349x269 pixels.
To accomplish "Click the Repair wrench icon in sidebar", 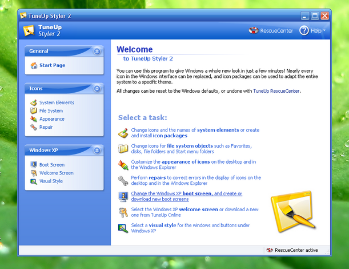I will click(34, 127).
